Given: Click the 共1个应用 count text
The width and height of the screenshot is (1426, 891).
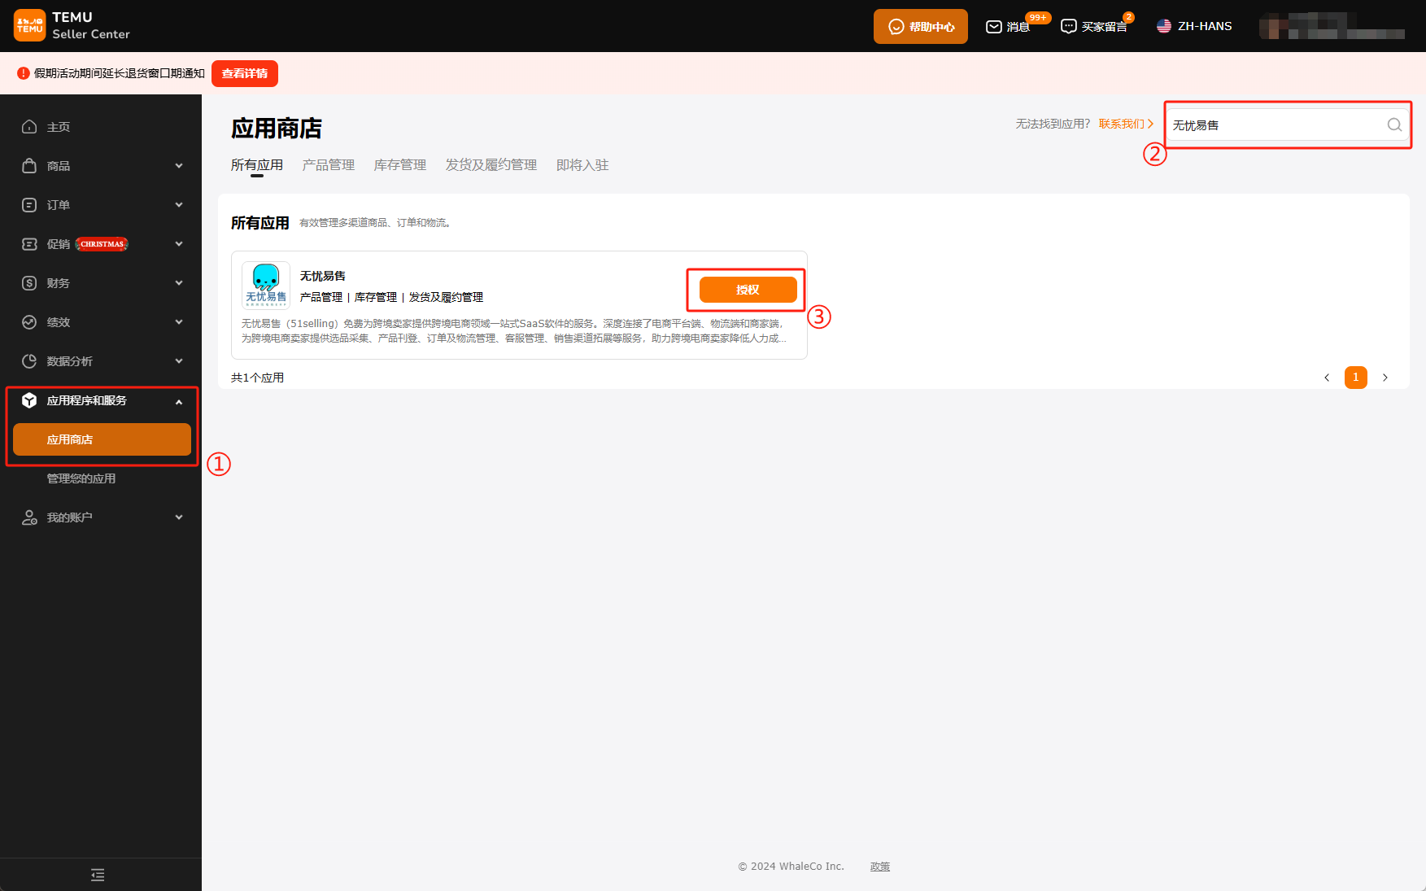Looking at the screenshot, I should point(257,378).
